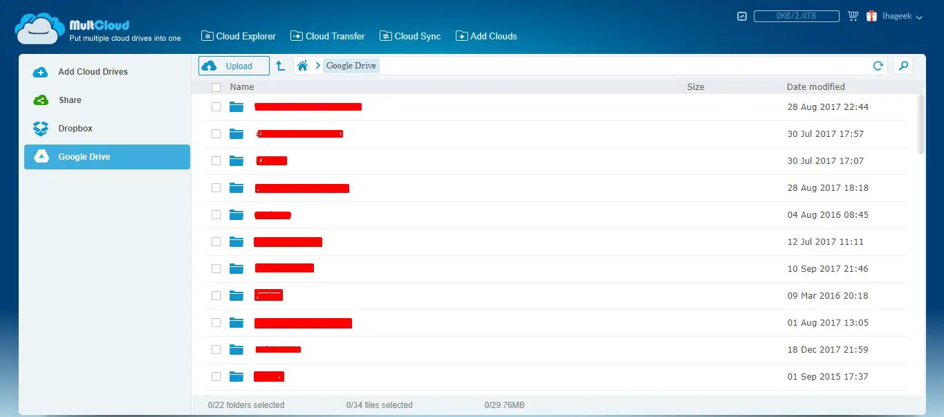Refresh the file list
This screenshot has width=944, height=417.
coord(878,66)
